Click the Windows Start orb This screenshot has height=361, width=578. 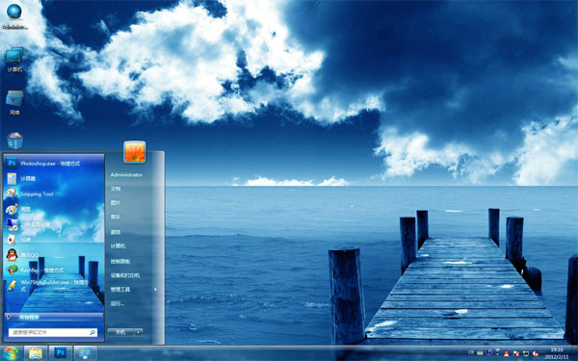pos(11,353)
